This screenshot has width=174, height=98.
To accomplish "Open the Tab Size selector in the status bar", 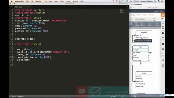I will tap(113, 96).
